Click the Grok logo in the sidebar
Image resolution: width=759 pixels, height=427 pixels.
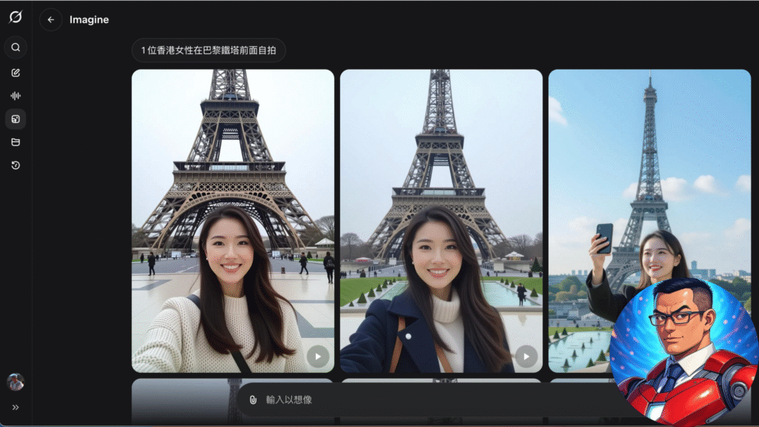[x=16, y=17]
